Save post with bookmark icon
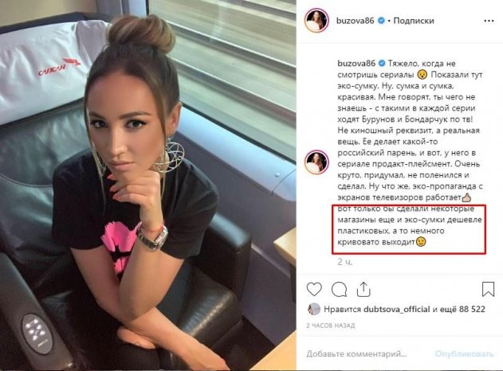The height and width of the screenshot is (371, 503). tap(488, 289)
